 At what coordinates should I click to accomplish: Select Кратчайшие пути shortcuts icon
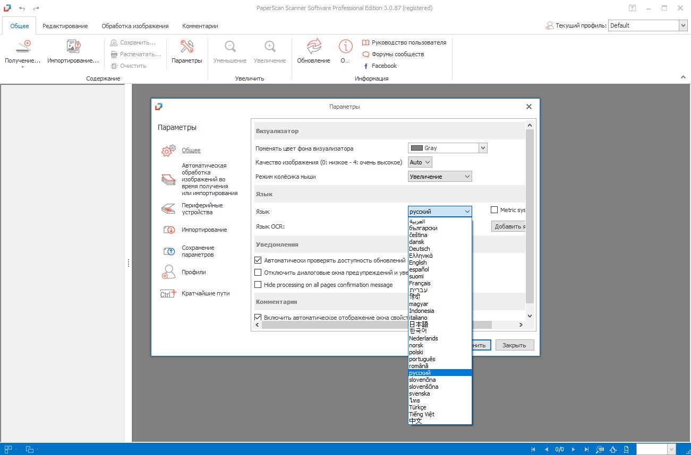click(x=168, y=293)
